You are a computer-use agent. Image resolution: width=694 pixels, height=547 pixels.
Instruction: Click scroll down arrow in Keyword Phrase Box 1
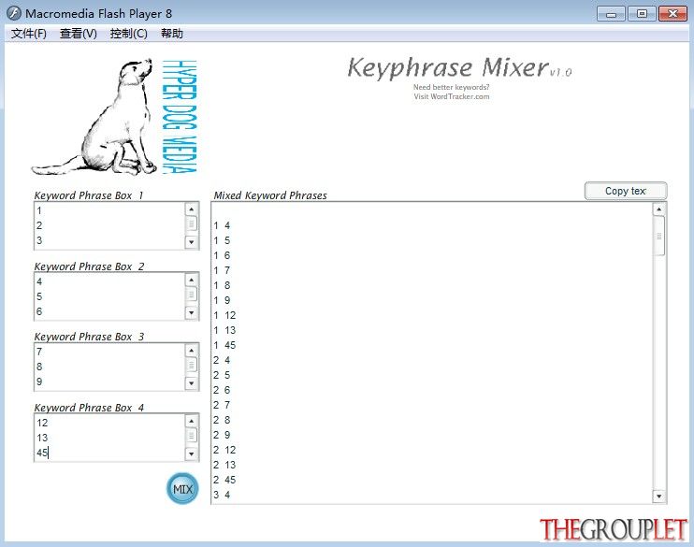tap(191, 242)
